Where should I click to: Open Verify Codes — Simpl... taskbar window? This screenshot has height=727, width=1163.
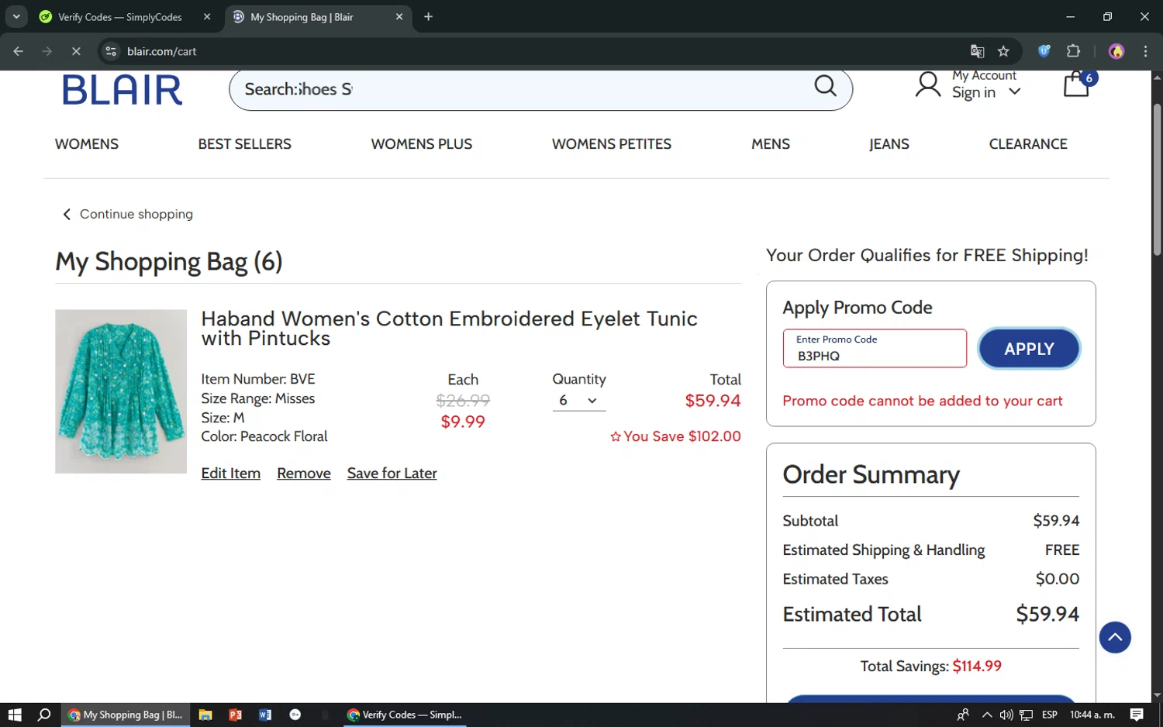(x=405, y=715)
